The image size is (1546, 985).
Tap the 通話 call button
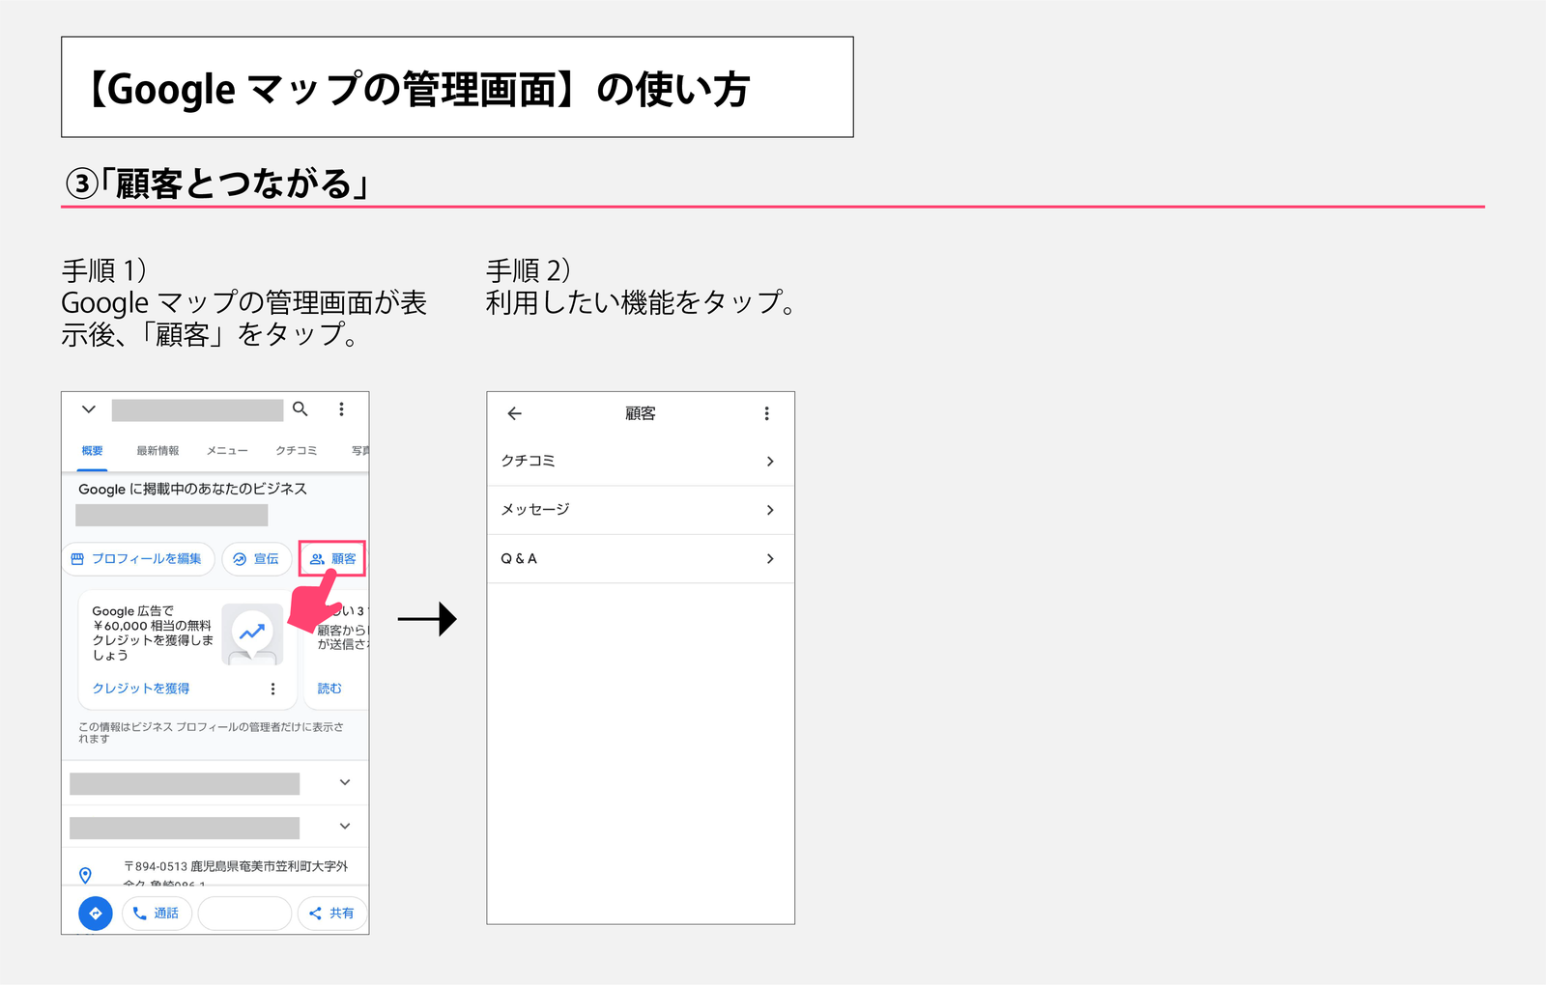(x=157, y=914)
